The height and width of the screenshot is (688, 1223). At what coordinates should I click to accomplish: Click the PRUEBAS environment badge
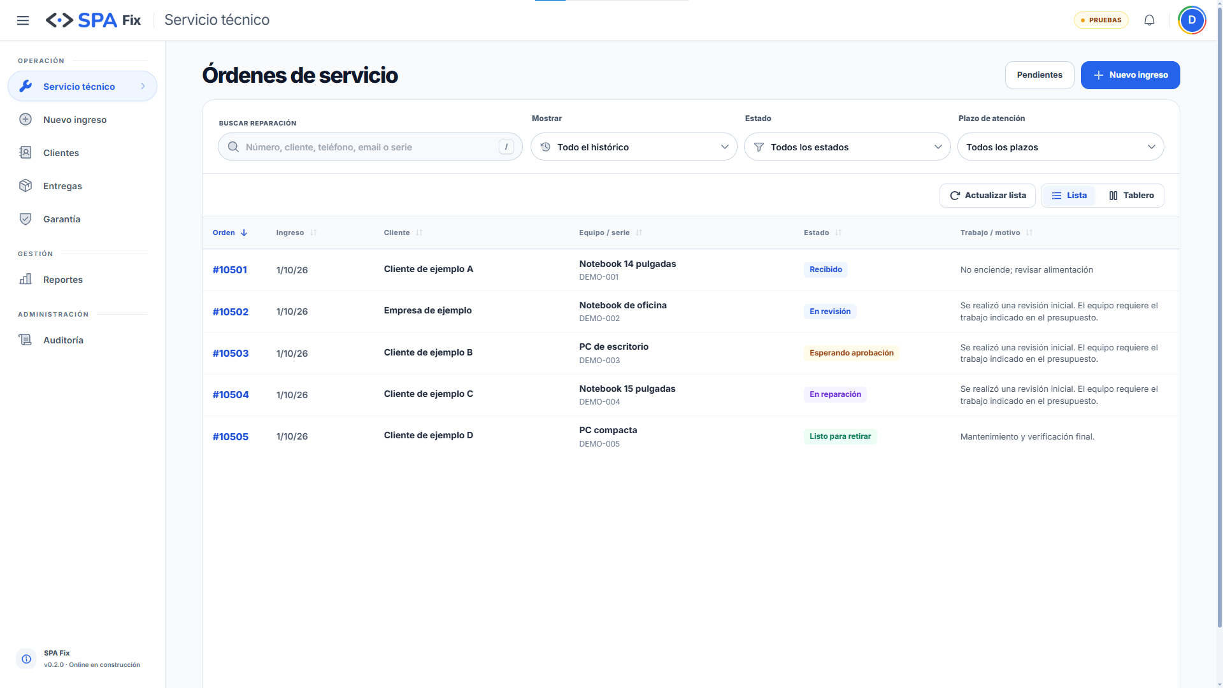coord(1101,20)
